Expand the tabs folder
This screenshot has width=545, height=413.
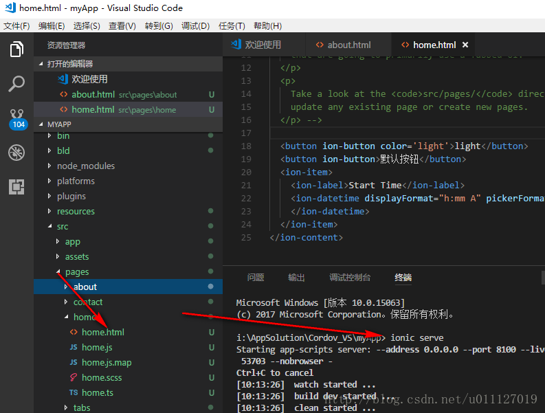[x=128, y=407]
